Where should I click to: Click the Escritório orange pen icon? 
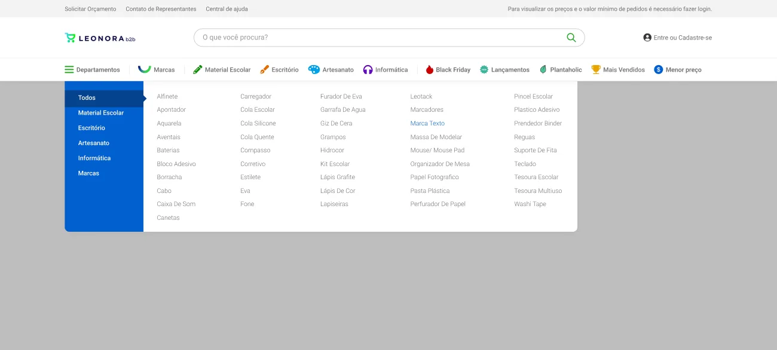click(x=265, y=70)
